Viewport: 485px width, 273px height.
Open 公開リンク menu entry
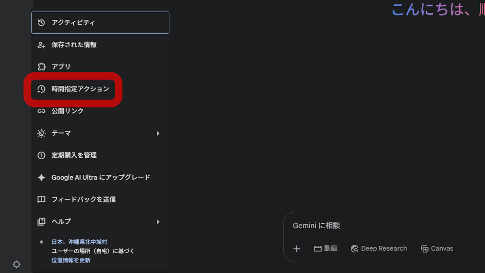pyautogui.click(x=100, y=111)
